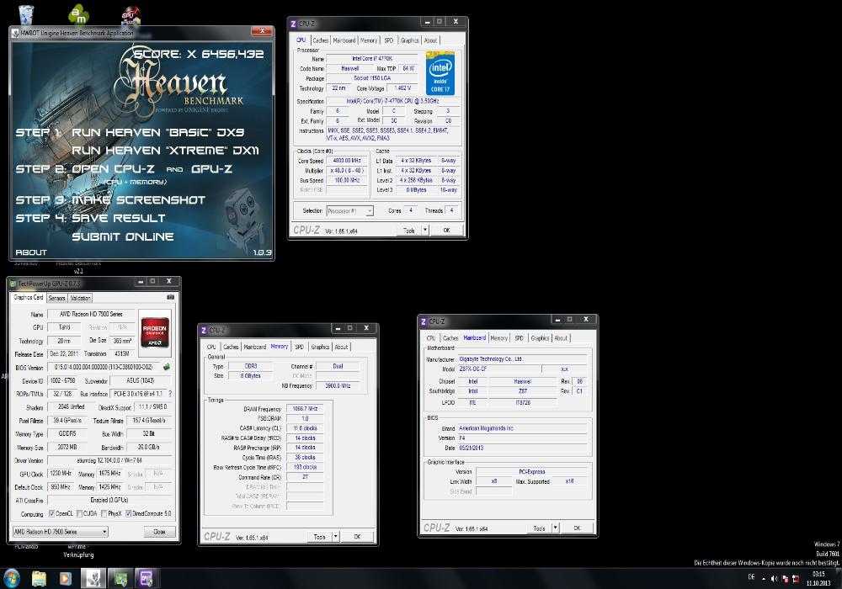Toggle the PhysX checkbox in GPU-Z

point(104,513)
